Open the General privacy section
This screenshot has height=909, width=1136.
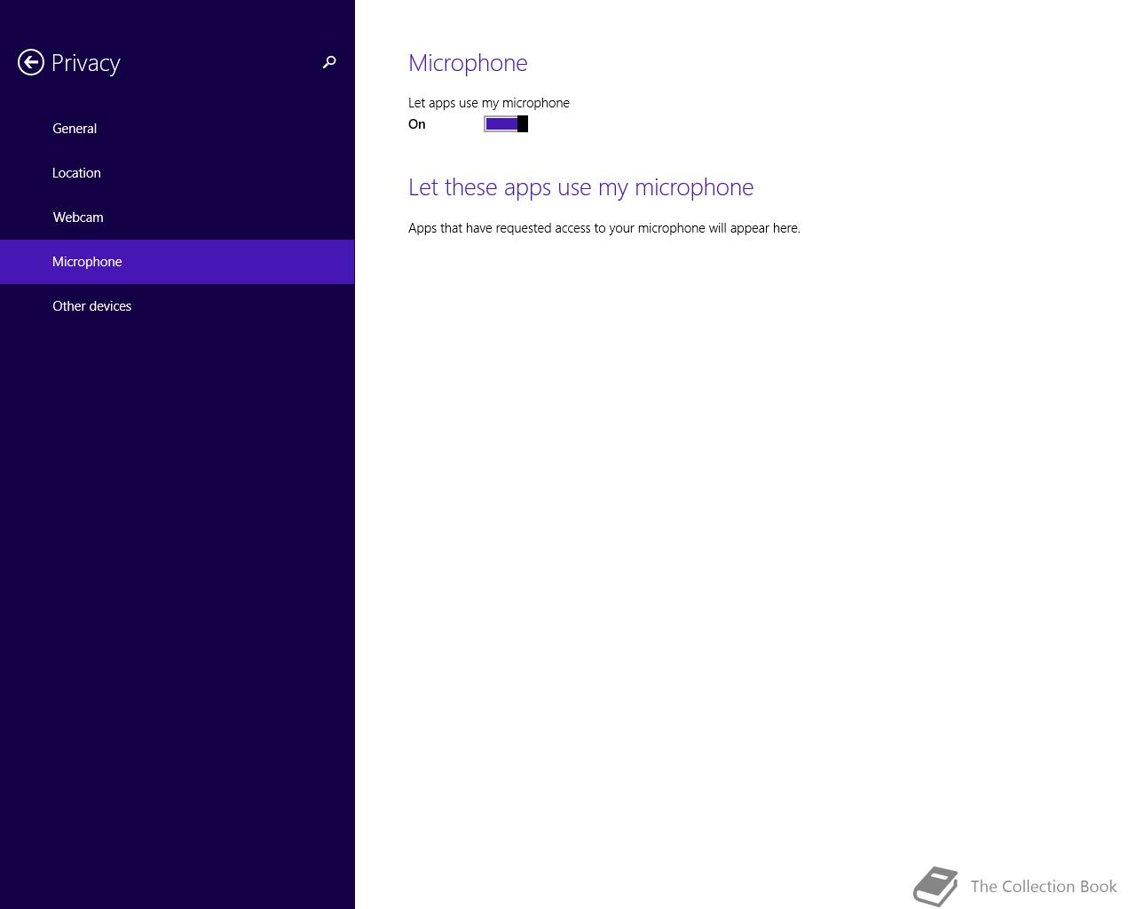tap(177, 129)
